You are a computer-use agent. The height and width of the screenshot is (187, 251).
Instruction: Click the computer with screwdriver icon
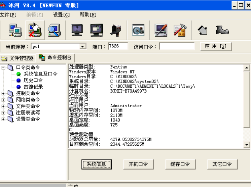[x=161, y=30]
